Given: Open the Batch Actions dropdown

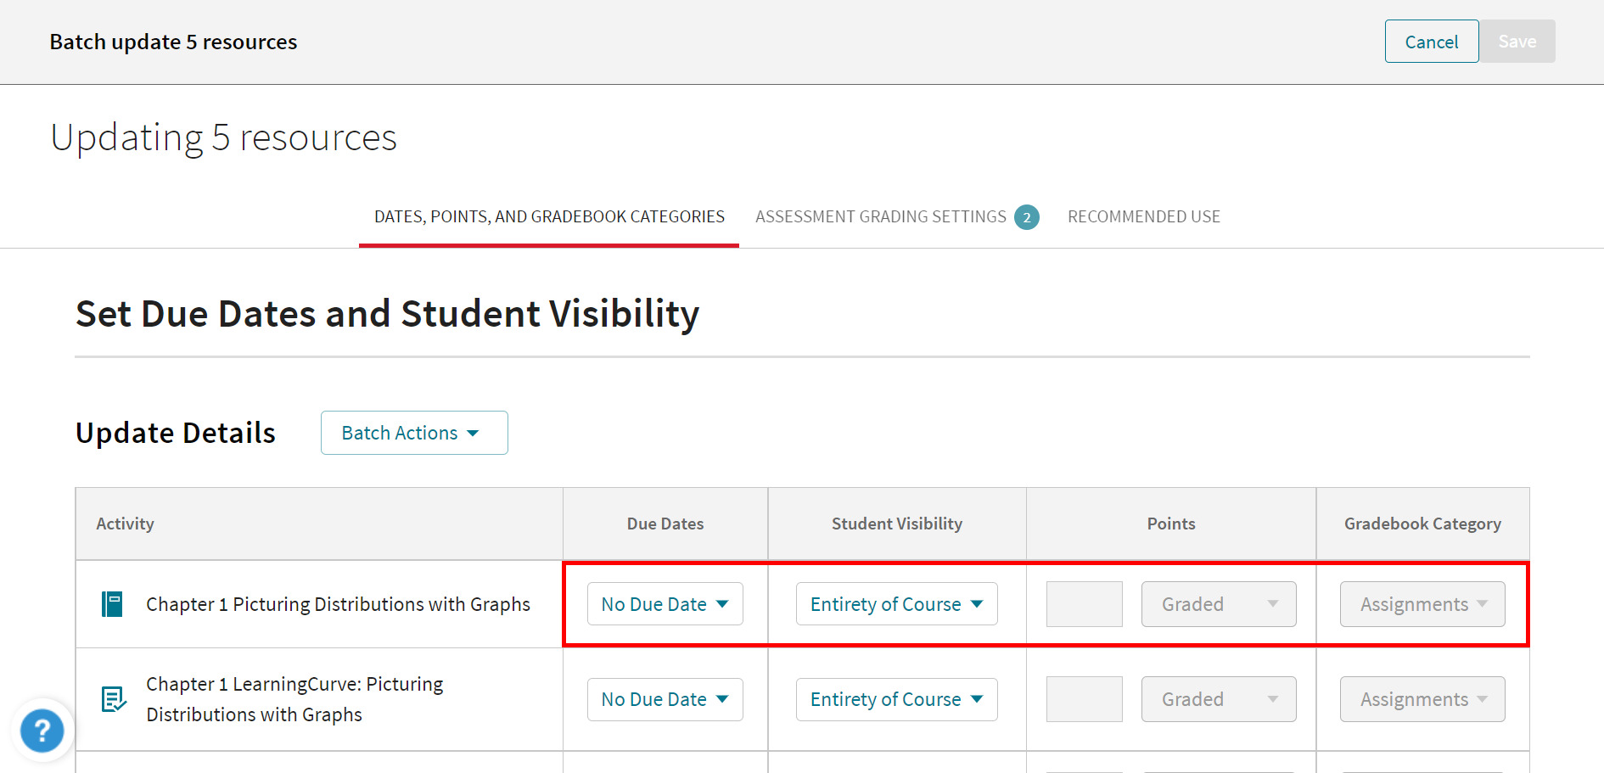Looking at the screenshot, I should [x=414, y=433].
